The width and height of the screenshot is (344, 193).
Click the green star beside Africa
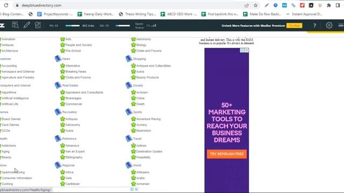[x=62, y=172]
